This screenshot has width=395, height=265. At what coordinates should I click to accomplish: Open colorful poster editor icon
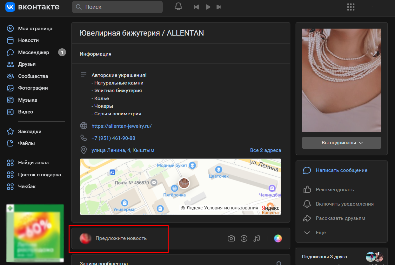tap(278, 239)
